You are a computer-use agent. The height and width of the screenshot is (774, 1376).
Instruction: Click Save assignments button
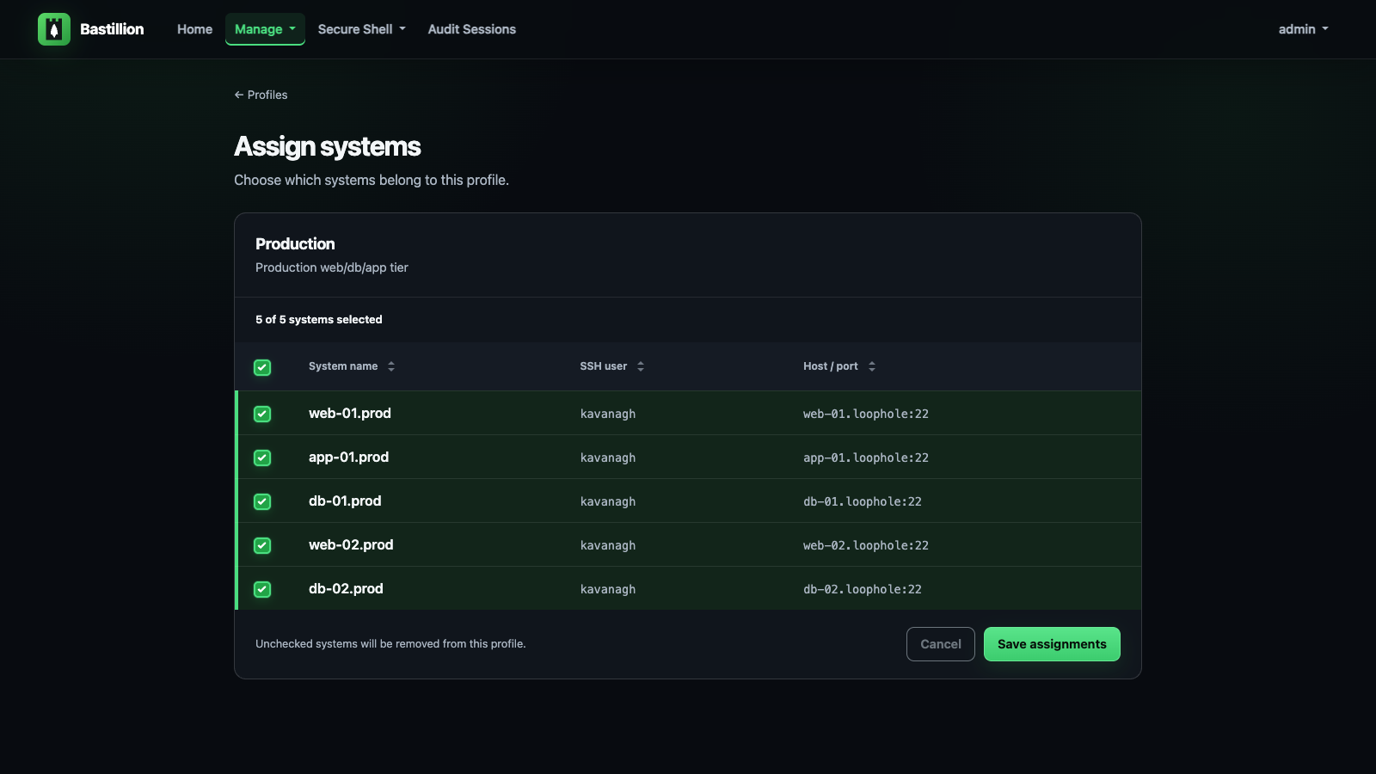click(x=1052, y=644)
